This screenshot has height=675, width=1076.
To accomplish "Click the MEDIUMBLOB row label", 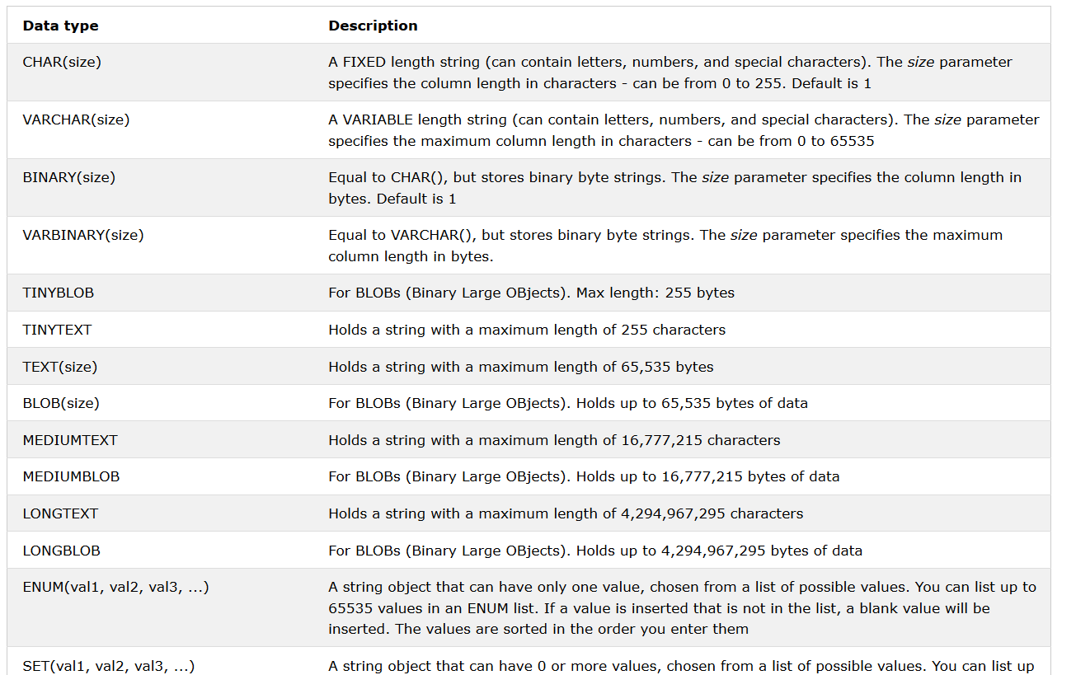I will click(x=71, y=476).
